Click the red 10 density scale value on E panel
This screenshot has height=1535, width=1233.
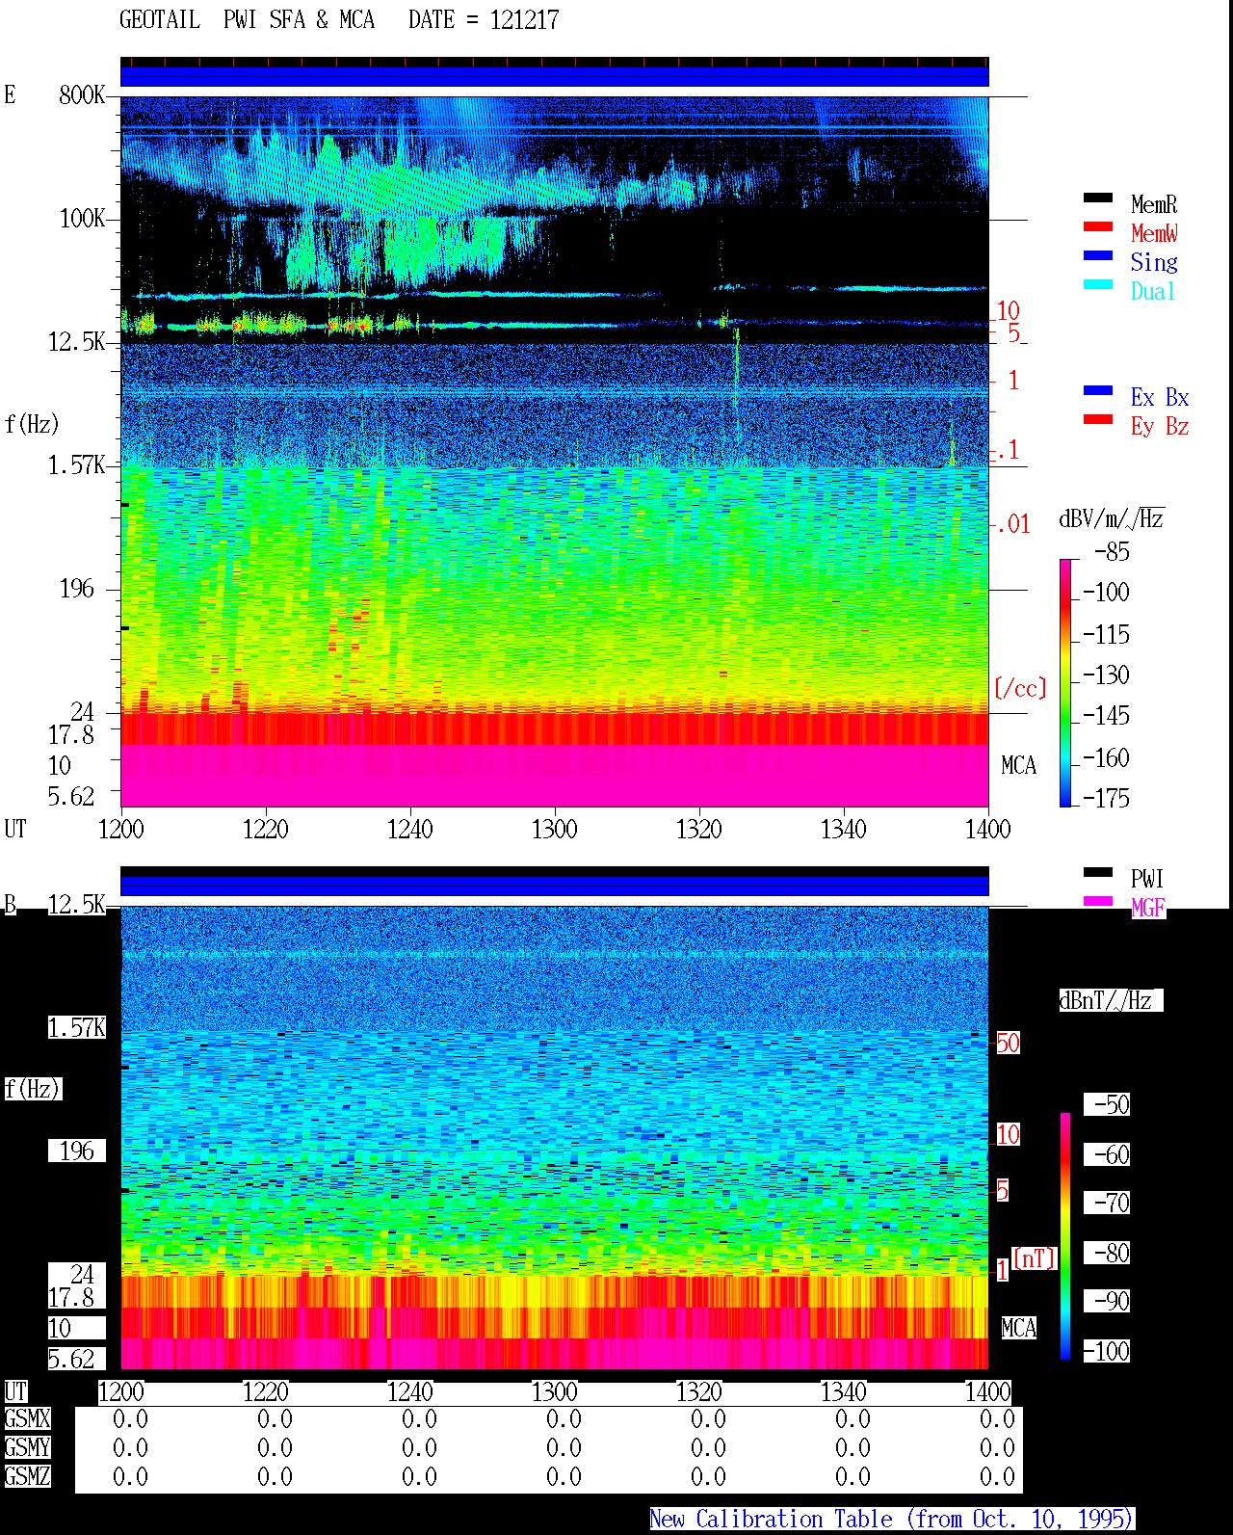[x=1008, y=310]
